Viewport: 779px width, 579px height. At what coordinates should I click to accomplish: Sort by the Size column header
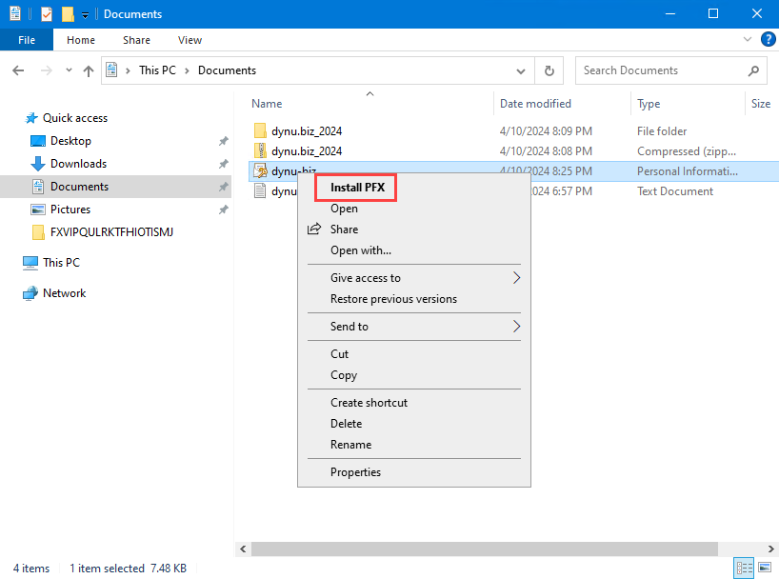pyautogui.click(x=761, y=104)
